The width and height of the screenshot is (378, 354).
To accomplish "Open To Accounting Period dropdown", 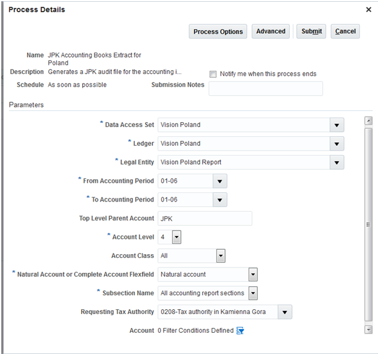I will (220, 200).
